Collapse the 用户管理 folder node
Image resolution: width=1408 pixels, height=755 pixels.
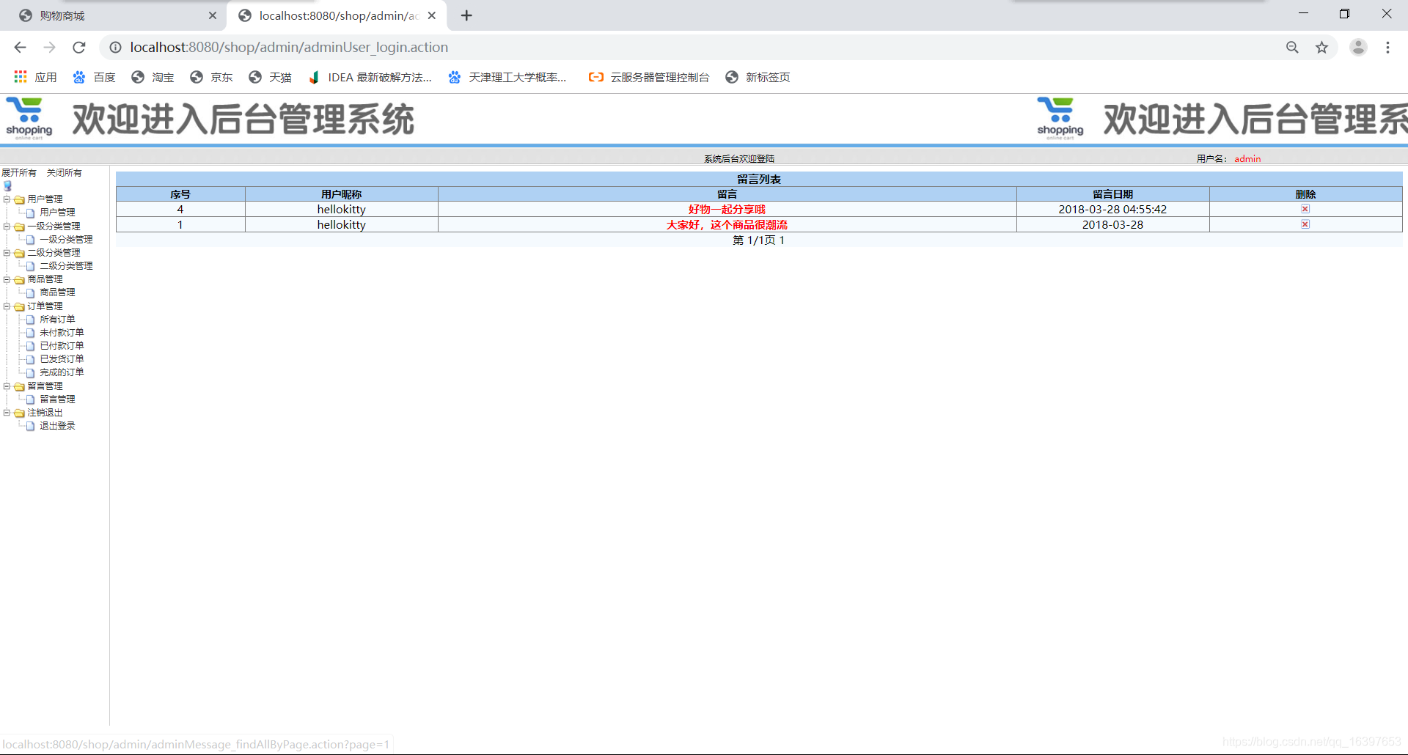click(7, 199)
